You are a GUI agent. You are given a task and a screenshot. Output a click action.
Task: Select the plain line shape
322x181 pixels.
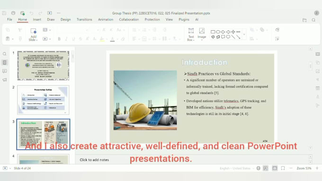233,37
